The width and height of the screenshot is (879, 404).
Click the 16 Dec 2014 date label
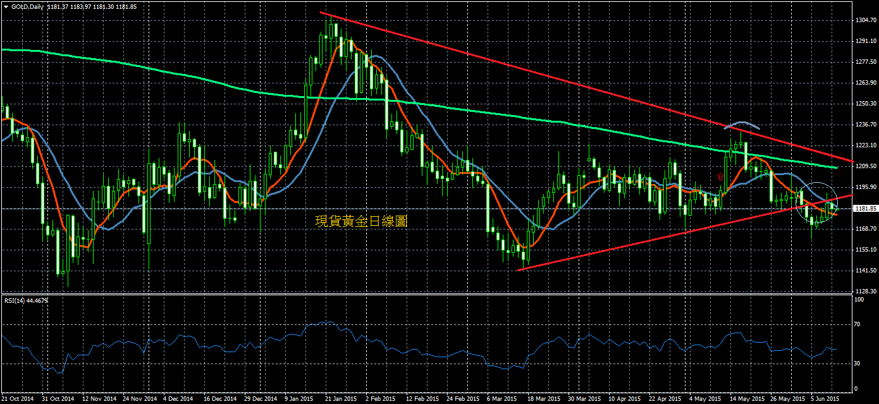click(x=219, y=399)
